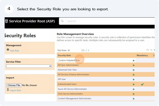The image size is (159, 106).
Task: Select the Citrix Service Administrator role
Action: point(70,94)
